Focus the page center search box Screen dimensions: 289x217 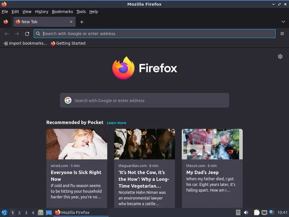(144, 100)
